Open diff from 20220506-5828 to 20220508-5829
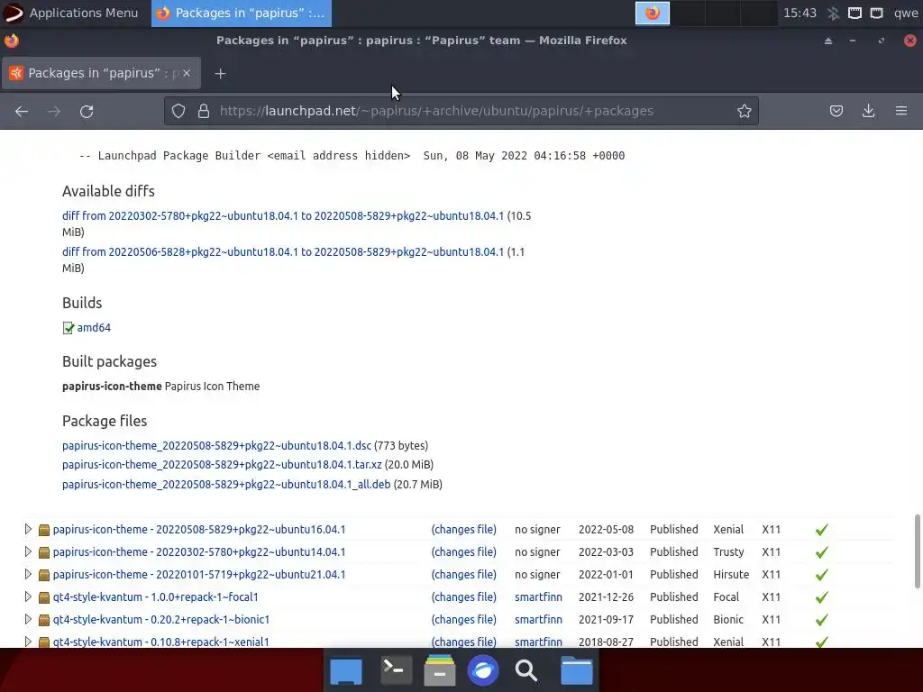This screenshot has height=692, width=923. [x=283, y=252]
